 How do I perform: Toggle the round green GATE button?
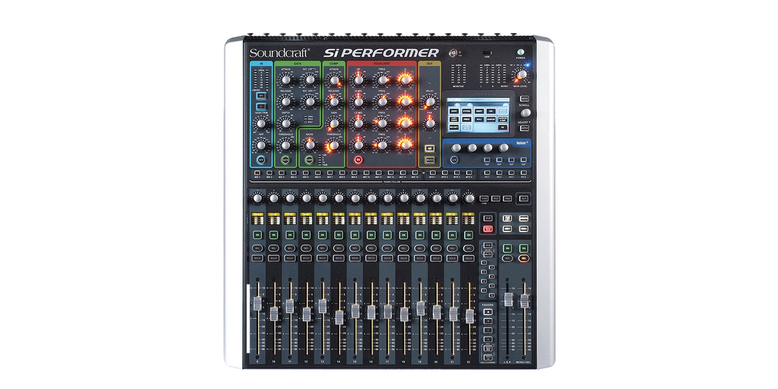coord(286,159)
